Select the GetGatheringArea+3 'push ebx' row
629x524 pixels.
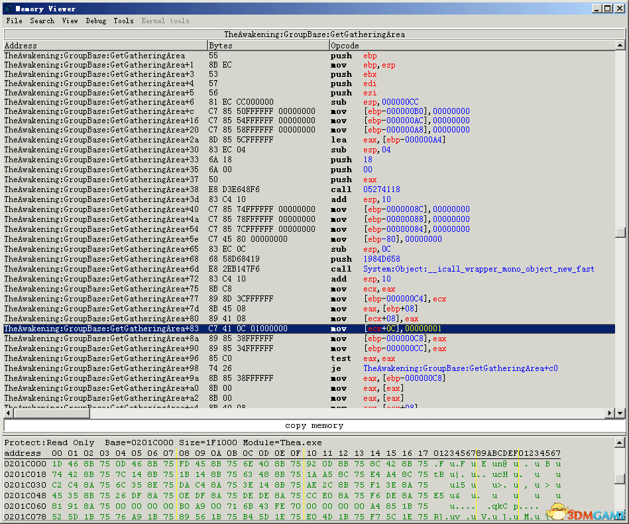pos(309,74)
